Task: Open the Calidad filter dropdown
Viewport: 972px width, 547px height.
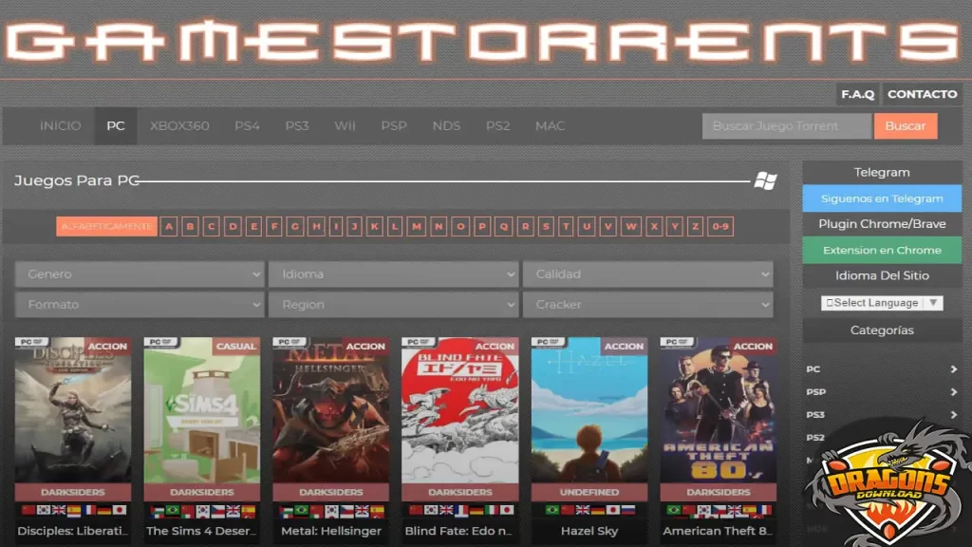Action: click(x=648, y=273)
